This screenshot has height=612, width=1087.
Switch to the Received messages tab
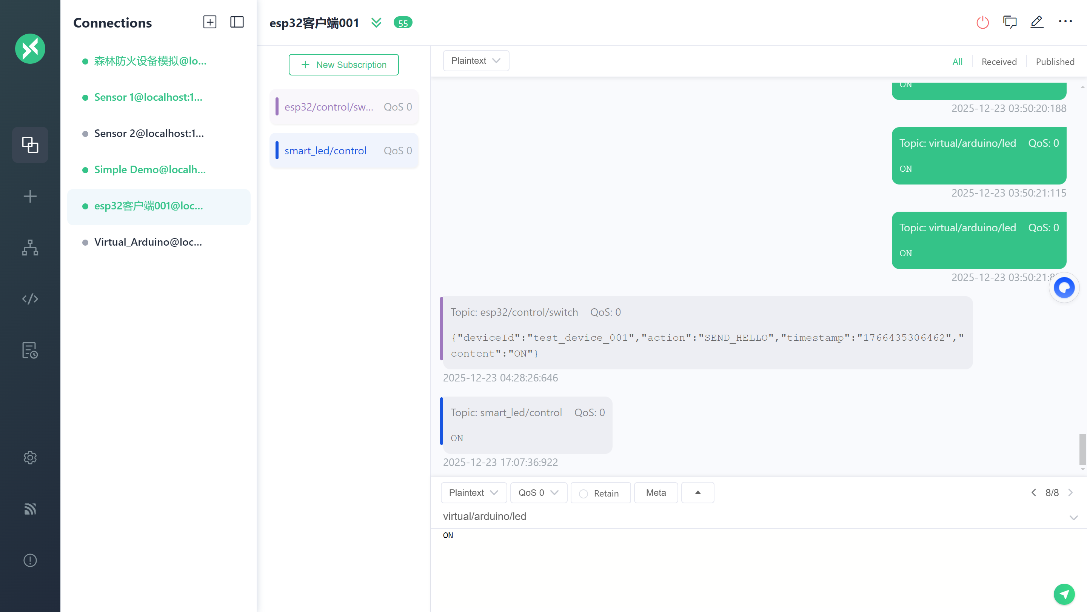click(x=999, y=62)
